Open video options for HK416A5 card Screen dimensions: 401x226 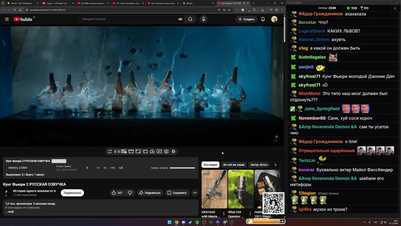224,214
